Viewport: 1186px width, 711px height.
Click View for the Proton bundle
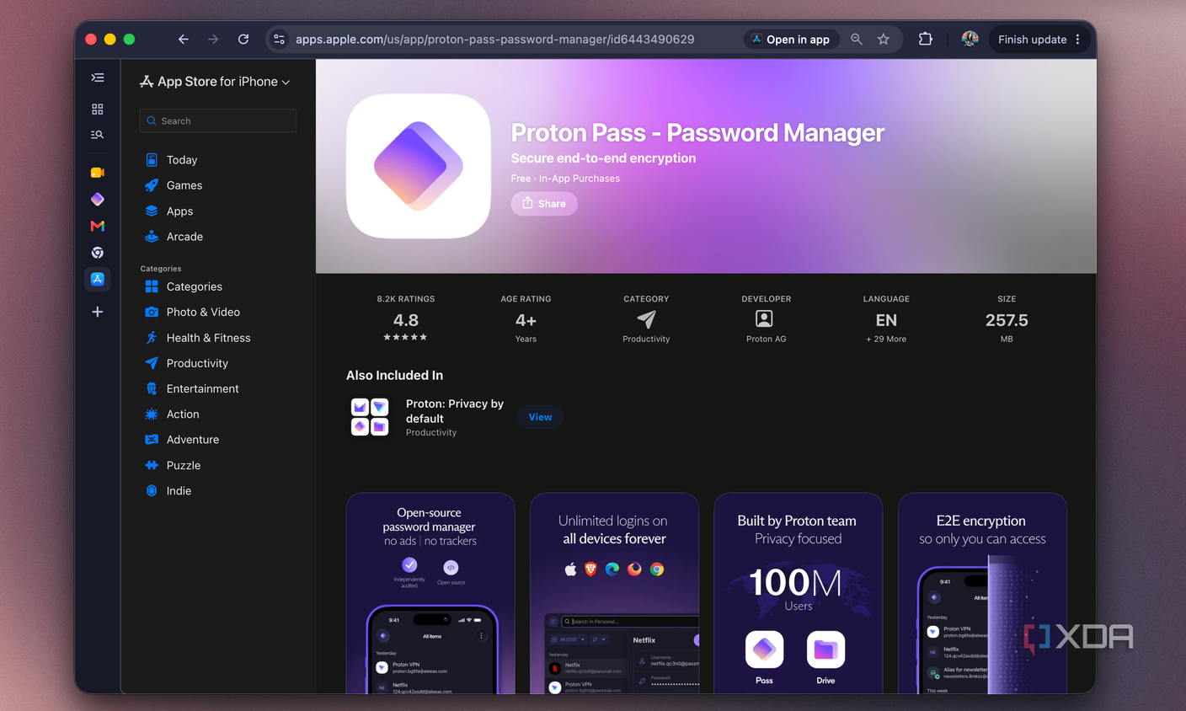pyautogui.click(x=540, y=417)
